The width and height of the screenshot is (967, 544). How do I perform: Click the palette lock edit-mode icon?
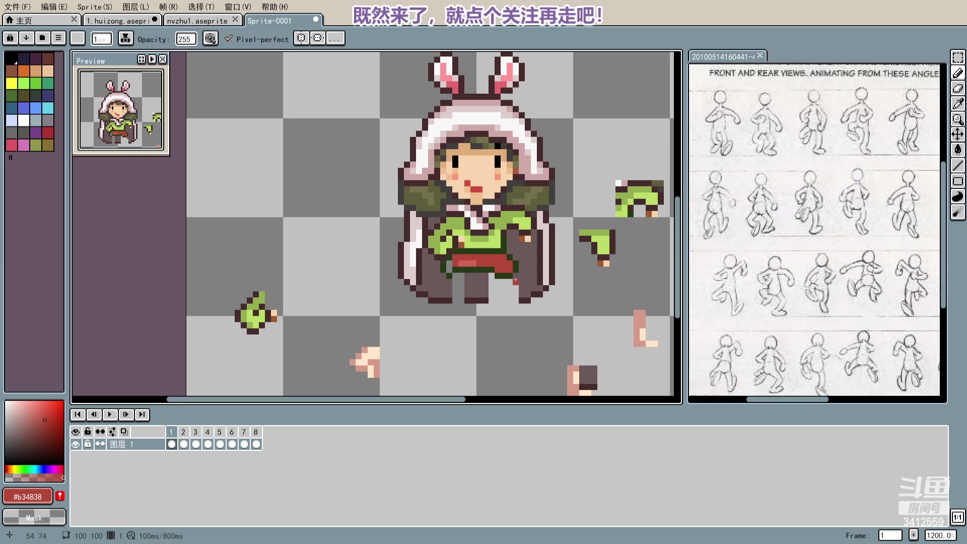(10, 38)
